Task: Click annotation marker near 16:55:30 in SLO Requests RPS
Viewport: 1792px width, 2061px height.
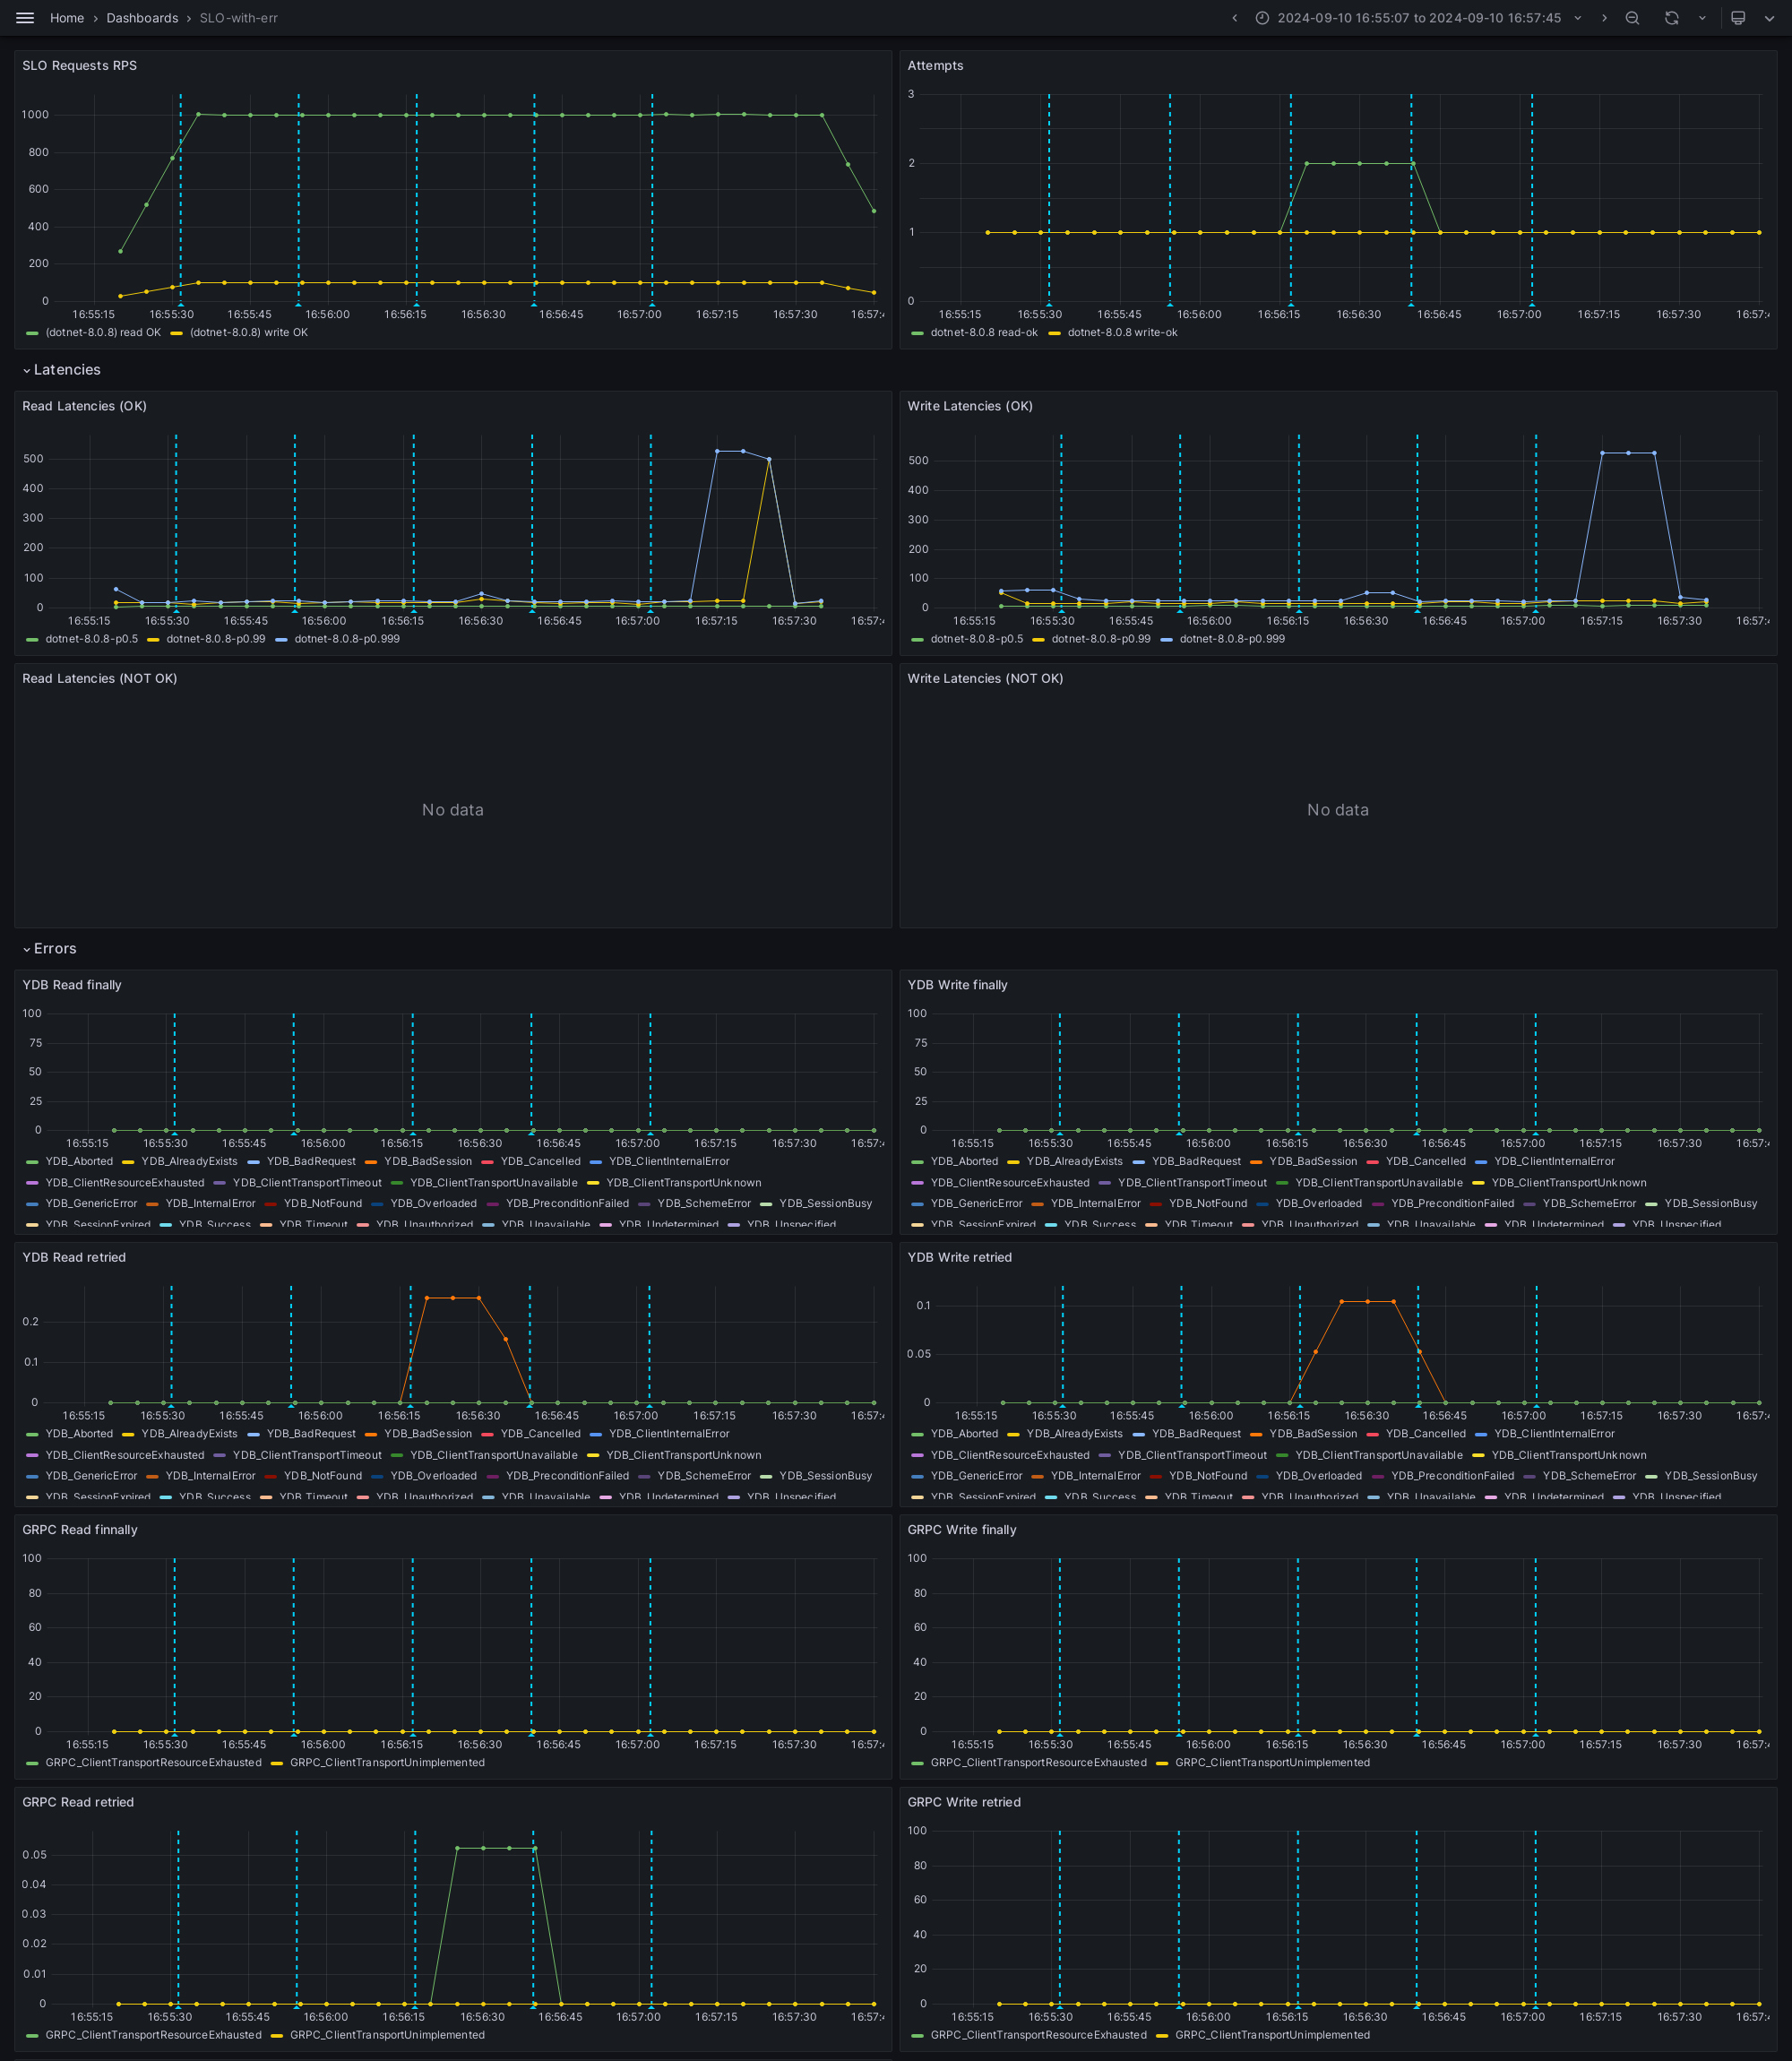Action: coord(180,304)
